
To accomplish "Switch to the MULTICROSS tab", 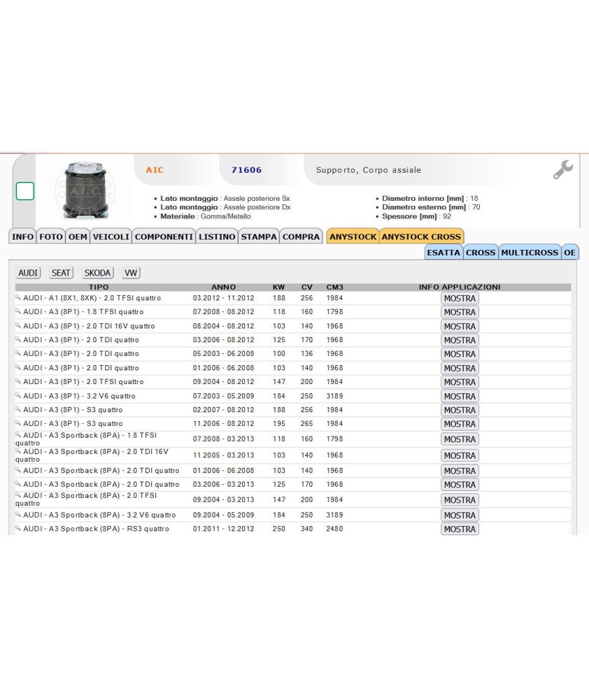I will 529,253.
